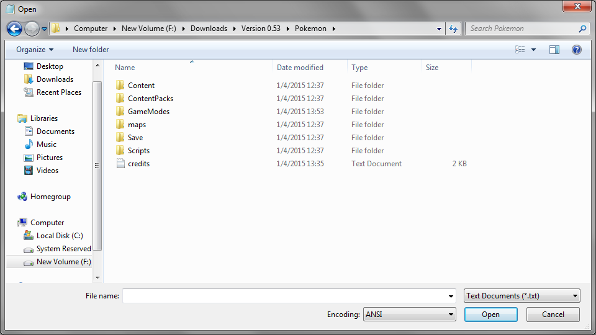
Task: Open the Music library in sidebar
Action: click(x=47, y=145)
